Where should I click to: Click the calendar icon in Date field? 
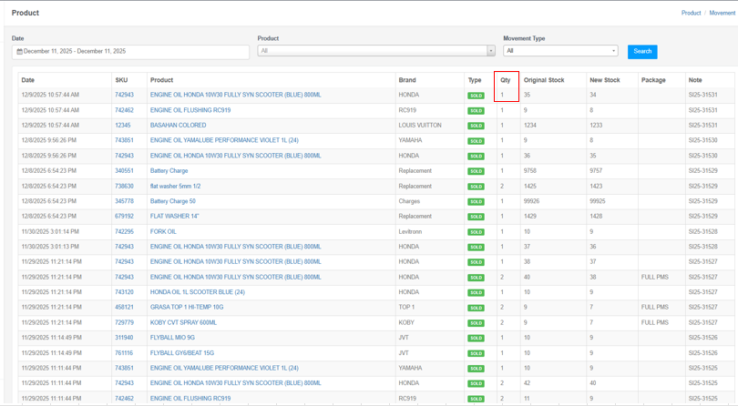[x=19, y=52]
